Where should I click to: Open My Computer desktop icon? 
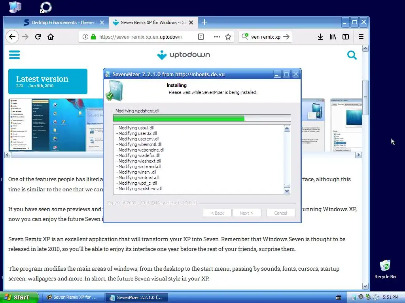tap(15, 7)
